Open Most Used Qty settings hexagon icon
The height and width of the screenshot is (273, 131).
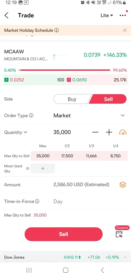point(27,168)
